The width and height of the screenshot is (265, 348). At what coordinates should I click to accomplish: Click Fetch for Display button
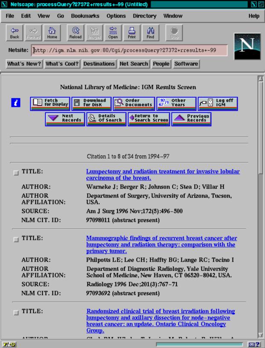(x=50, y=103)
